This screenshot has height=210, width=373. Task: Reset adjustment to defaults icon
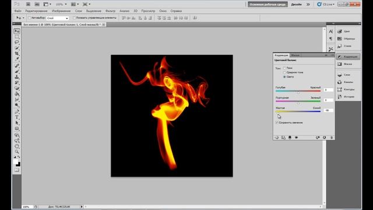[x=324, y=138]
